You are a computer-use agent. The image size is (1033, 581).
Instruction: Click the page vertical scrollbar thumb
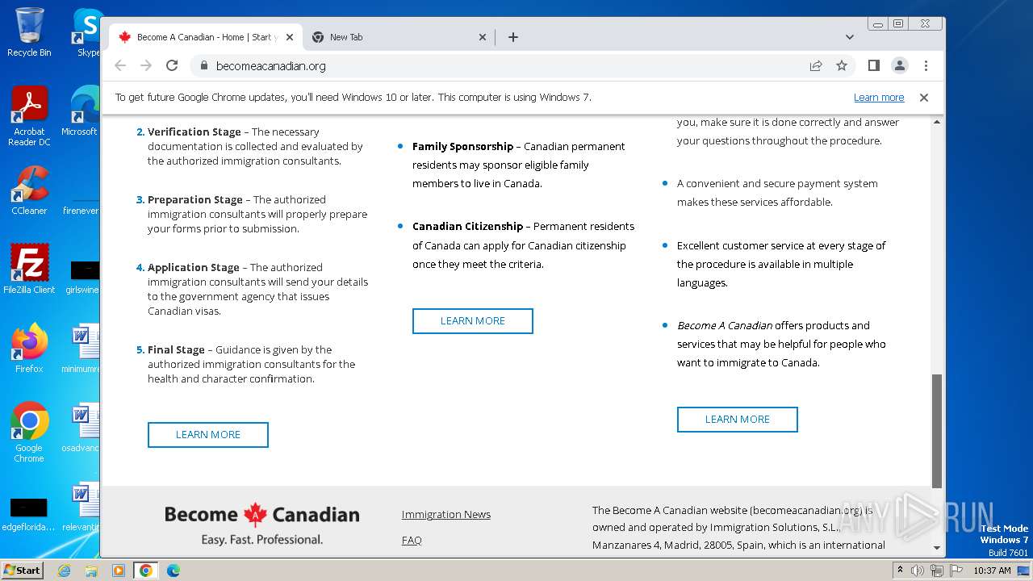[937, 431]
